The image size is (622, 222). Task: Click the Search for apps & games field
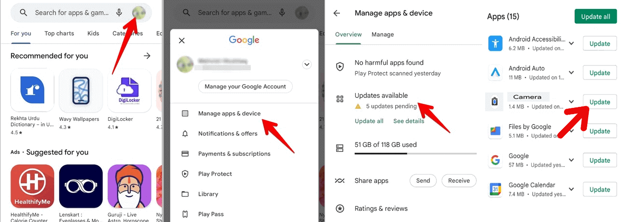coord(71,13)
